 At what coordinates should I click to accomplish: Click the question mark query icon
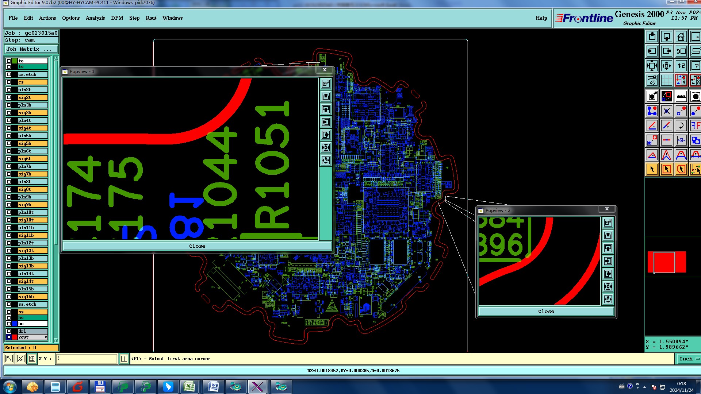coord(695,66)
